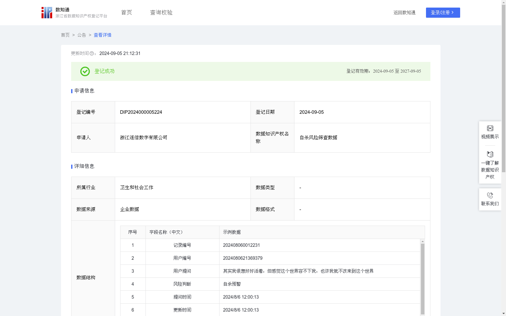Click the 登录/注册 button

pos(443,13)
